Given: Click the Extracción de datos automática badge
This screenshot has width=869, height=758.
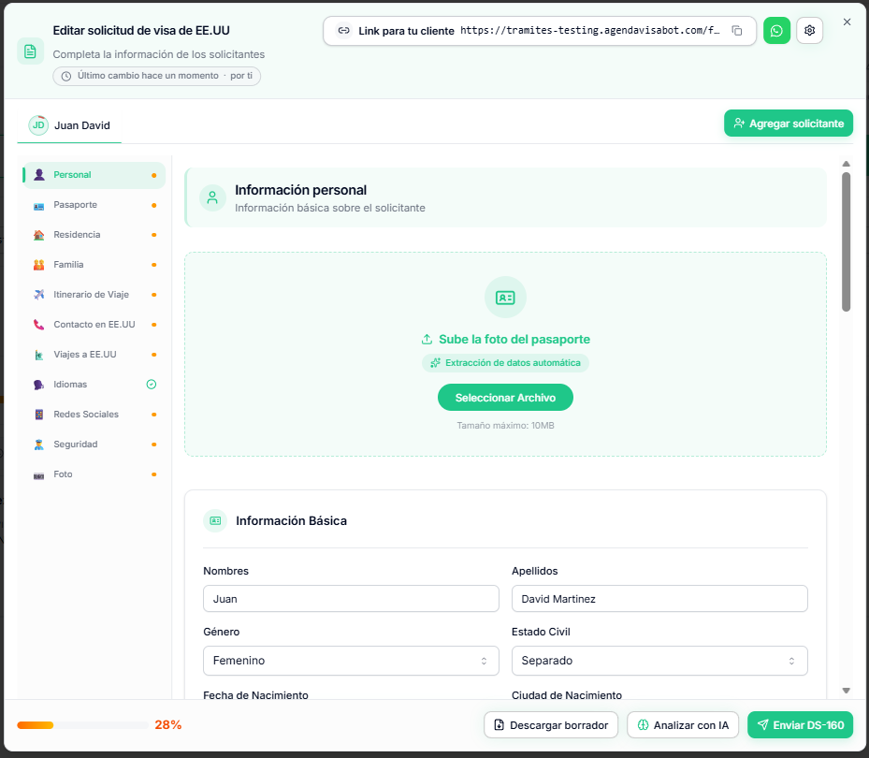Looking at the screenshot, I should [505, 363].
